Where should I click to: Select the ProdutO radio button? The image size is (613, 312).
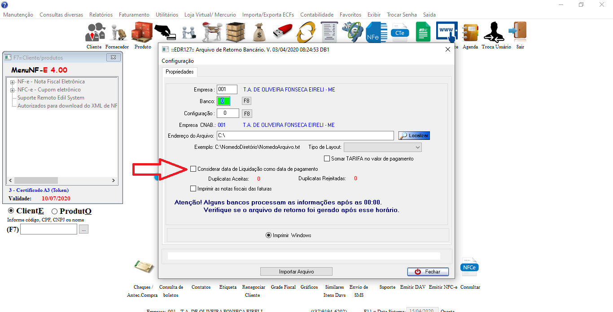[55, 211]
